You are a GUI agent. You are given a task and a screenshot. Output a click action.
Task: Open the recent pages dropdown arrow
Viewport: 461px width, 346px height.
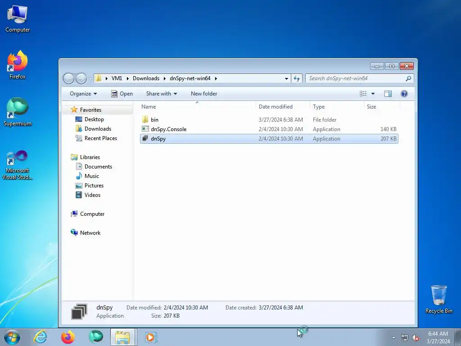pos(90,79)
